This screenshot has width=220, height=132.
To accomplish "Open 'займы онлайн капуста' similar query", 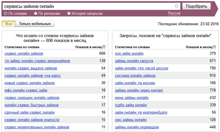I will click(x=134, y=61).
